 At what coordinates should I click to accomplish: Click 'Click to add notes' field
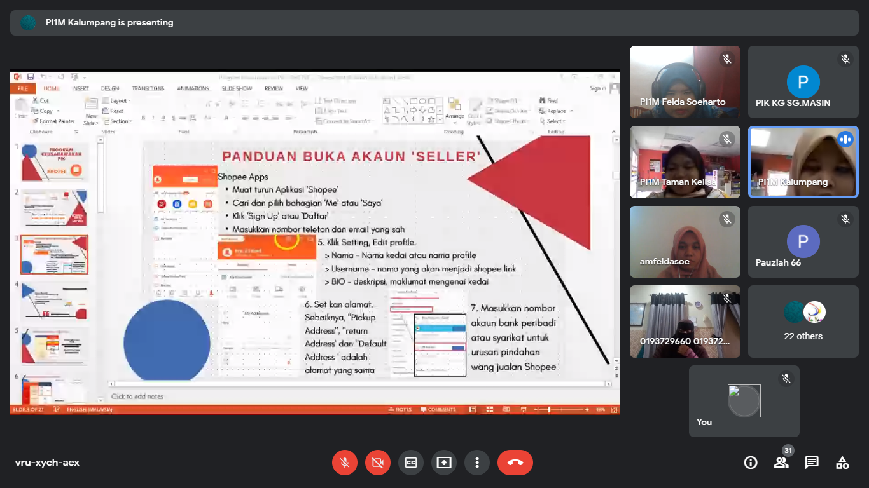point(137,396)
